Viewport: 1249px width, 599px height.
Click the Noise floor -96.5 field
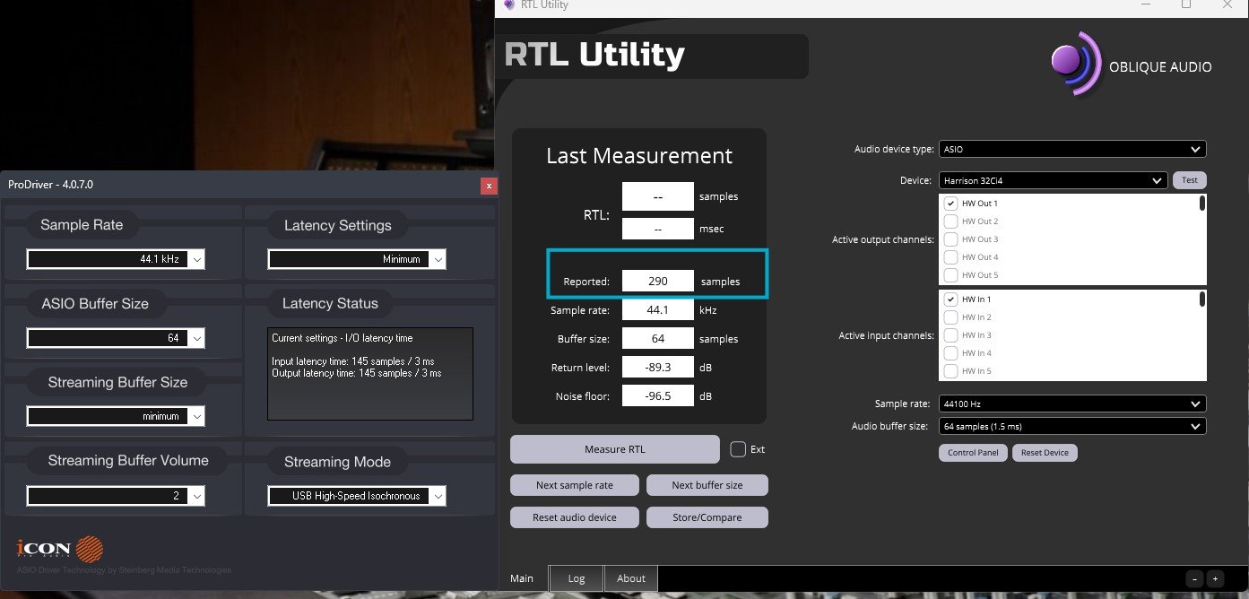click(x=658, y=395)
